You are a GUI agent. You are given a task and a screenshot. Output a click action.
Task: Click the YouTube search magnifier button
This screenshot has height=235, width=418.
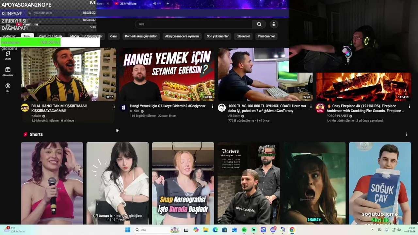click(x=259, y=24)
